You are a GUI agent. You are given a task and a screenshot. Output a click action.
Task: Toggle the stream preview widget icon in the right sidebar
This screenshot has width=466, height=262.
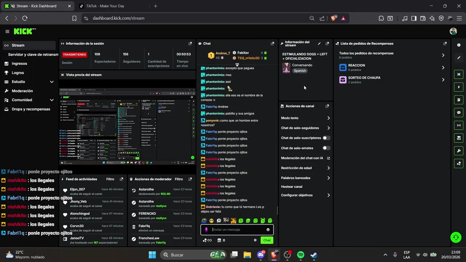459,74
